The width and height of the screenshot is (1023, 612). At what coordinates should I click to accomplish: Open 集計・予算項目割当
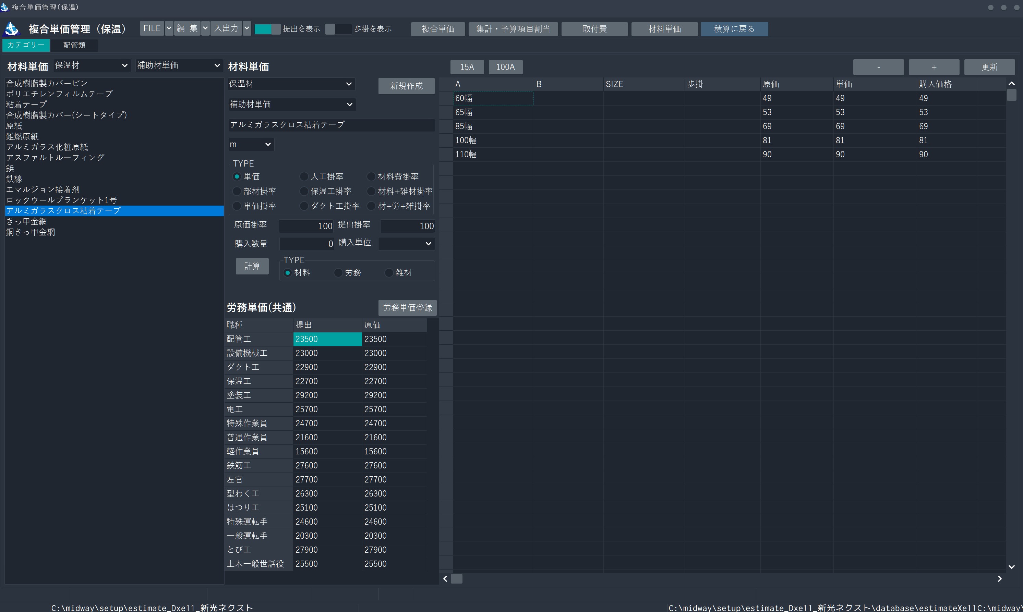[x=513, y=29]
